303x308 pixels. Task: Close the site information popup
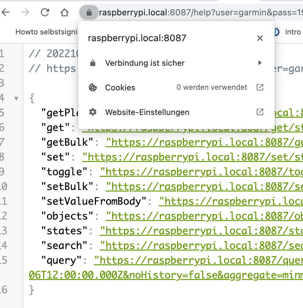pyautogui.click(x=260, y=38)
